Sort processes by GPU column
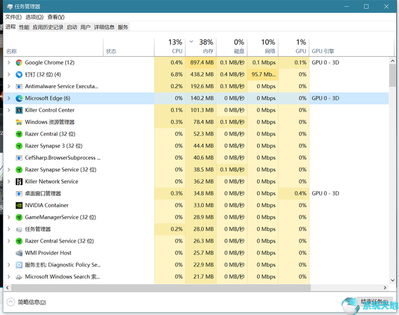This screenshot has height=315, width=399. 294,47
